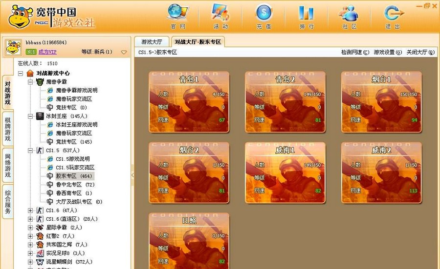Expand the CS1.6(直连区) node
Viewport: 440px width, 269px height.
(x=30, y=219)
